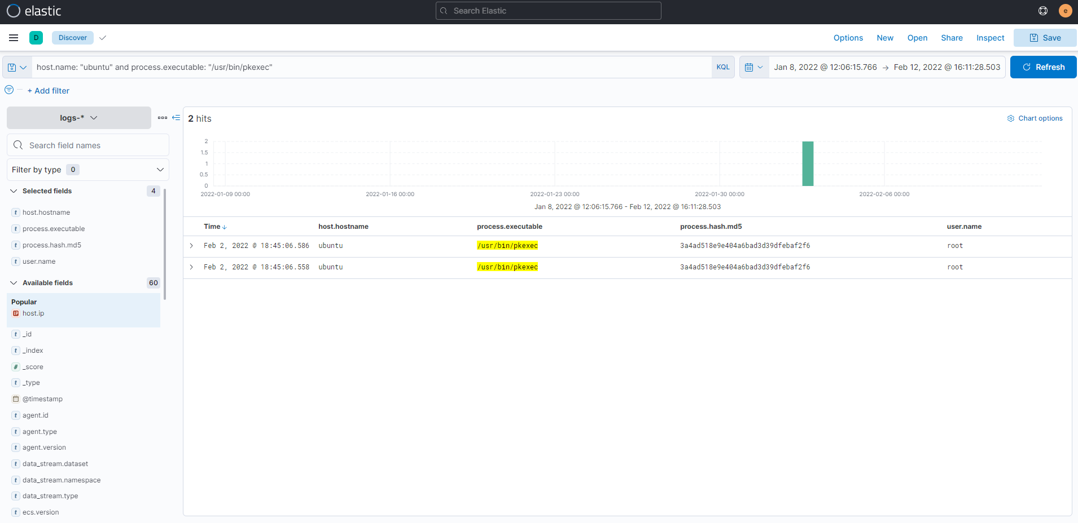Open the logs-* index pattern dropdown

coord(79,118)
